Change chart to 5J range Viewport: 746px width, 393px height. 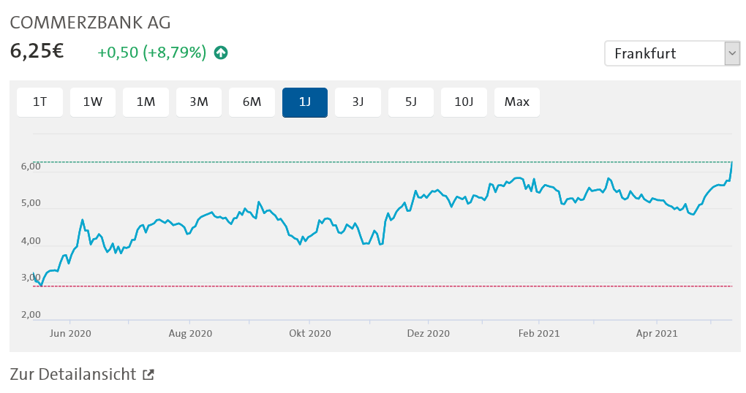(411, 102)
